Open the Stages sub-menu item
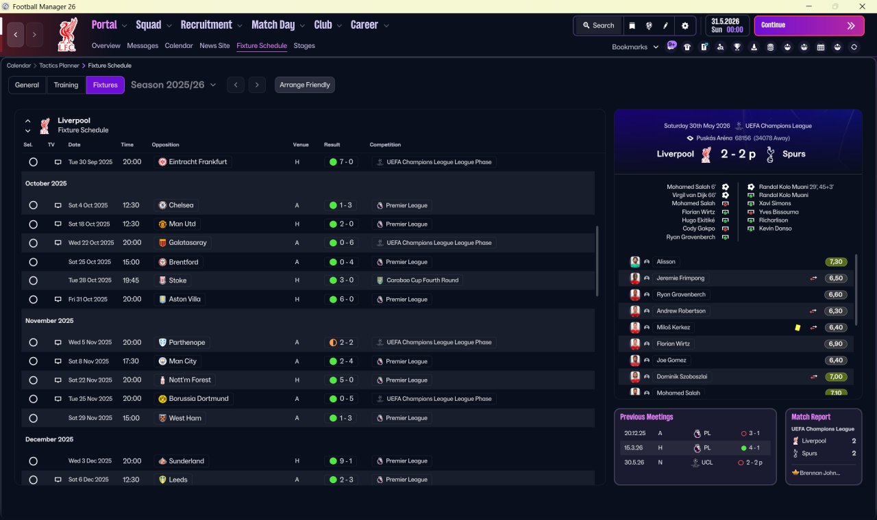The width and height of the screenshot is (877, 520). (304, 46)
